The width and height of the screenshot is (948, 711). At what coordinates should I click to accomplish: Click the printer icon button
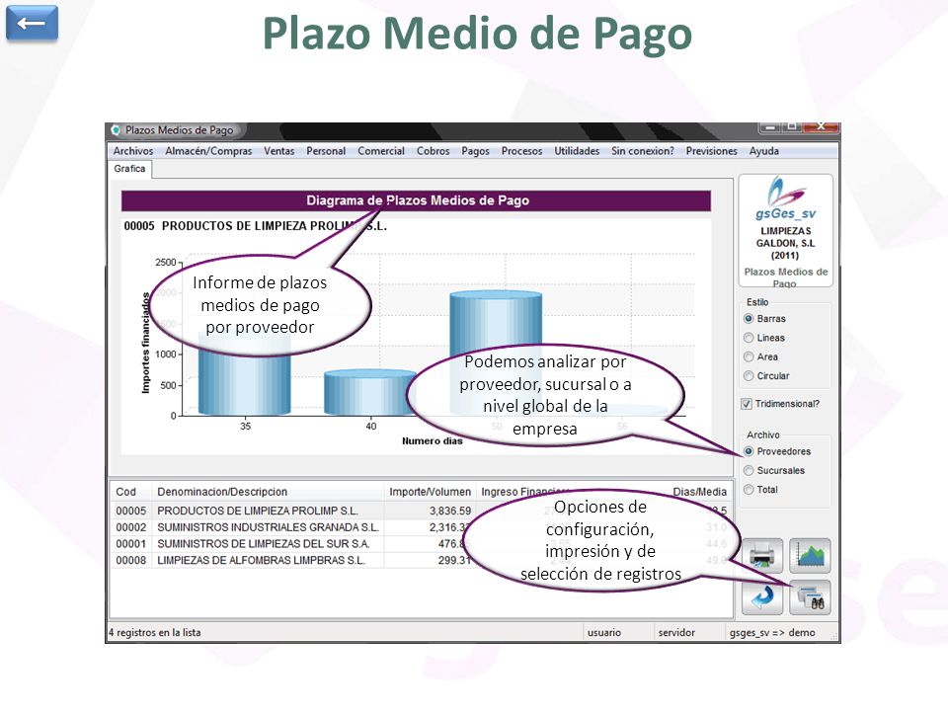762,555
